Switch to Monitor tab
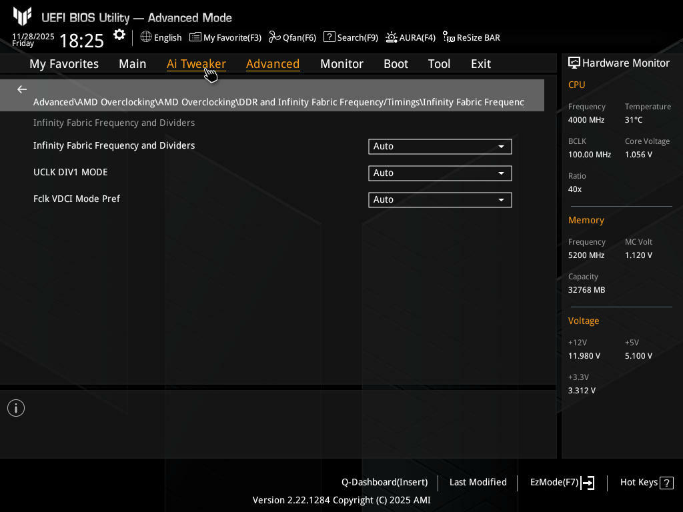This screenshot has height=512, width=683. (x=341, y=64)
